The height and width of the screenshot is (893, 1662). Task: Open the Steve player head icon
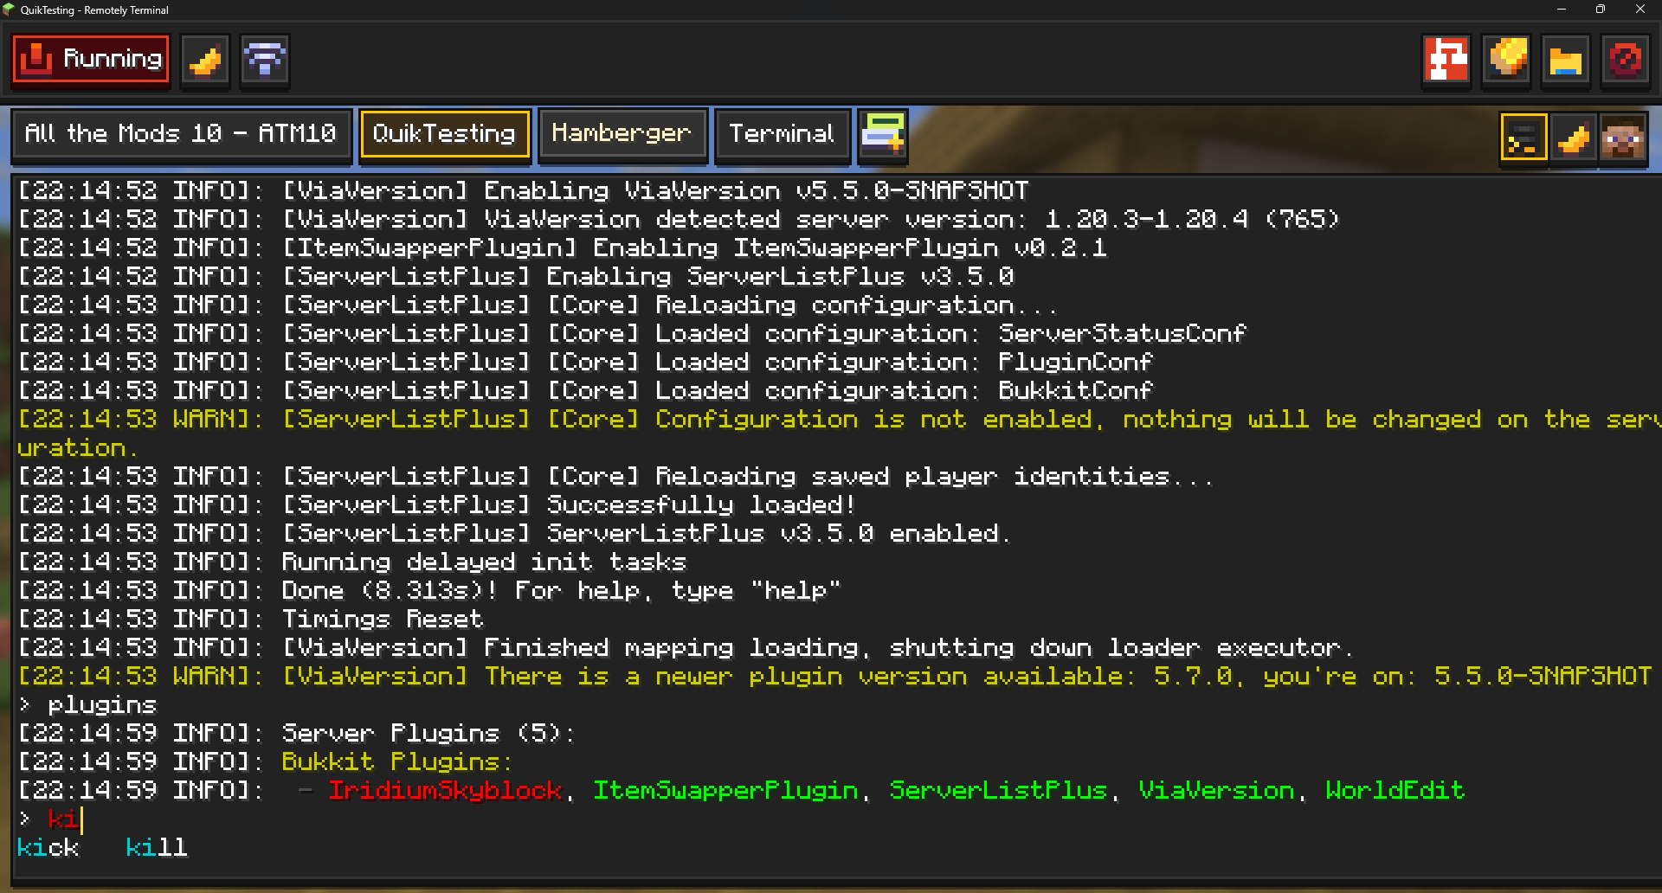point(1623,138)
